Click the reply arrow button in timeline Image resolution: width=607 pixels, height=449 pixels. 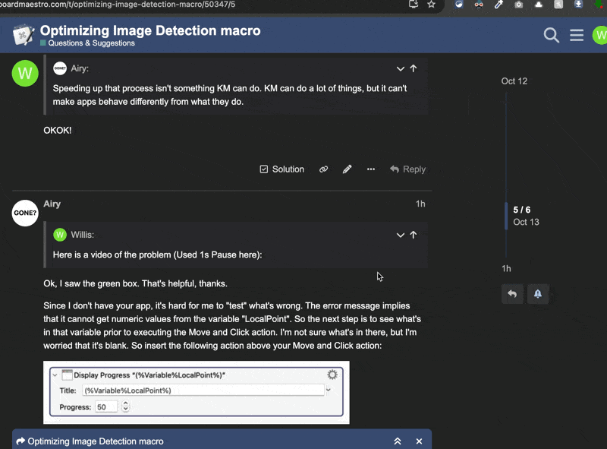click(512, 294)
